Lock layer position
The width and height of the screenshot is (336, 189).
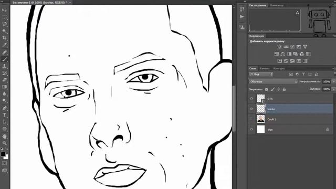pos(278,89)
